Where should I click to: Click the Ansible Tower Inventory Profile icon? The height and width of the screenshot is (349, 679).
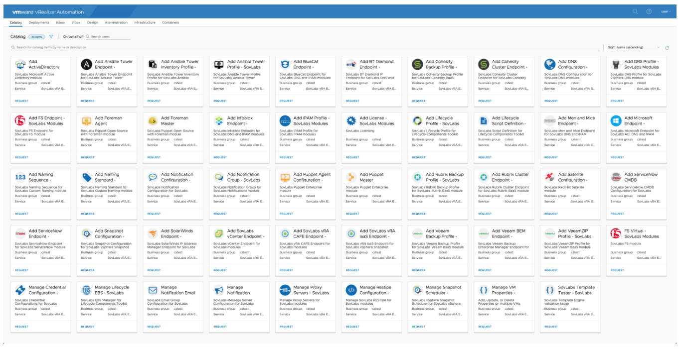pos(153,64)
